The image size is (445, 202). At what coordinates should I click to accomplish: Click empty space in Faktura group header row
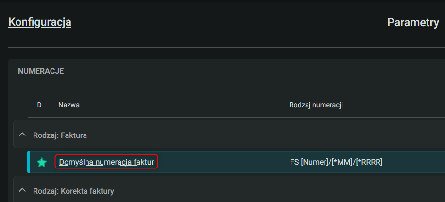click(256, 135)
